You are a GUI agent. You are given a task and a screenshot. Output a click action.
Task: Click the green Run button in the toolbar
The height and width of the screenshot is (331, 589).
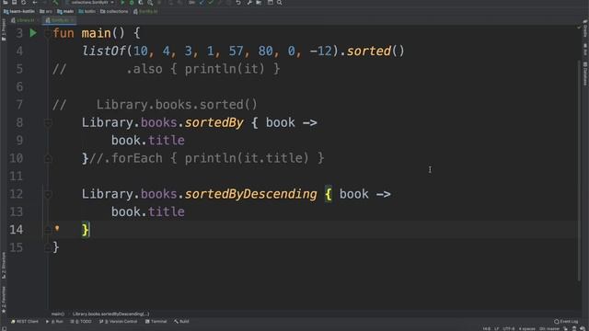point(122,3)
